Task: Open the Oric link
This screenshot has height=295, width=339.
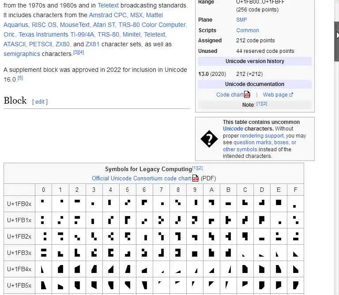Action: [9, 34]
